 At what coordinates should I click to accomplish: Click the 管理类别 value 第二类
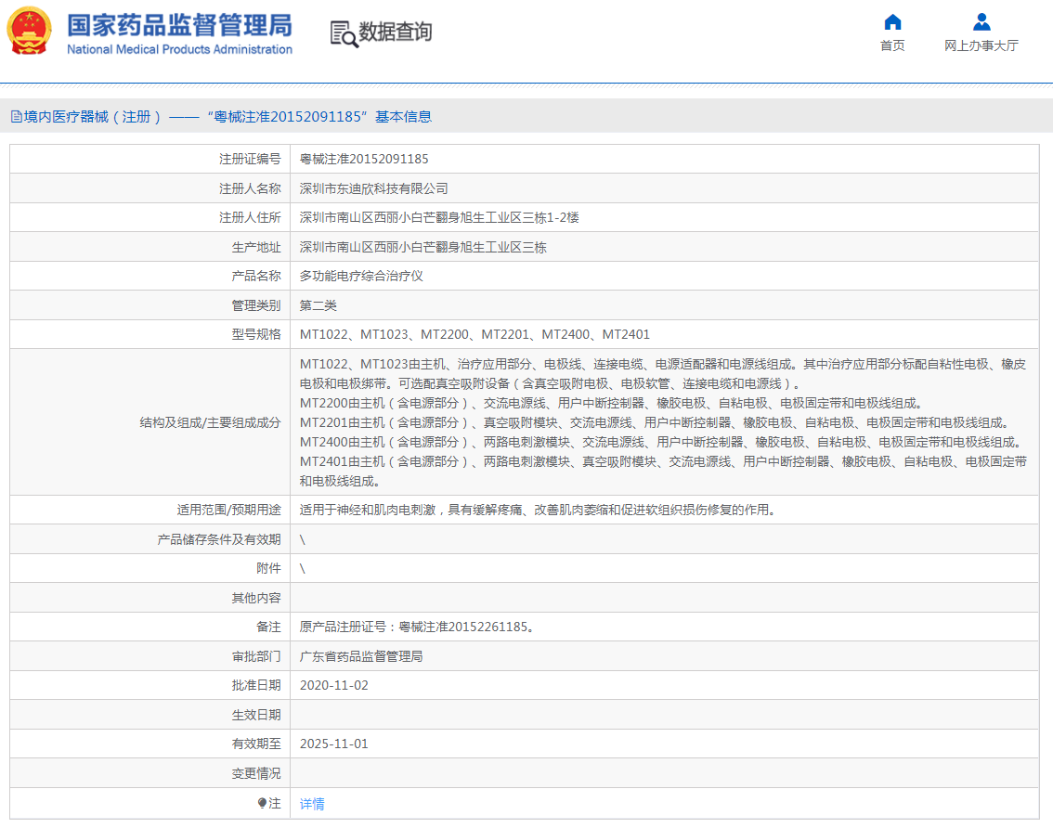(x=318, y=304)
